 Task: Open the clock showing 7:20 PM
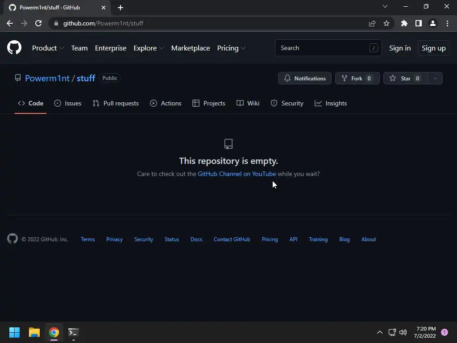point(425,332)
